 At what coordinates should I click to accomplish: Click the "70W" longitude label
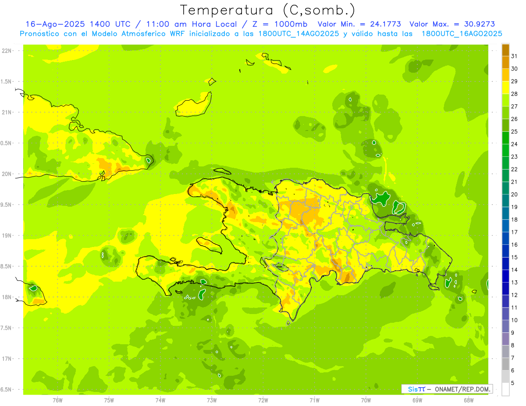[x=366, y=400]
